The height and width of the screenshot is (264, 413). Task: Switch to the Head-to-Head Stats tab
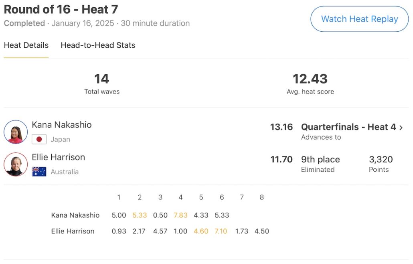pos(98,45)
